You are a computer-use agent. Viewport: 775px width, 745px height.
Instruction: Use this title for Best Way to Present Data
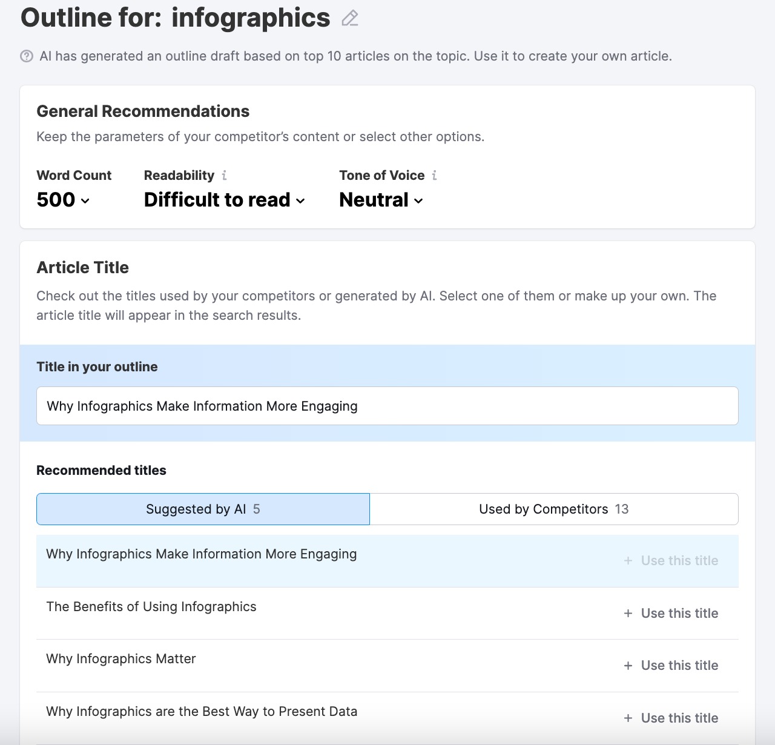[x=671, y=718]
